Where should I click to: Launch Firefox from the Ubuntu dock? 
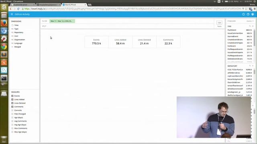pos(4,23)
